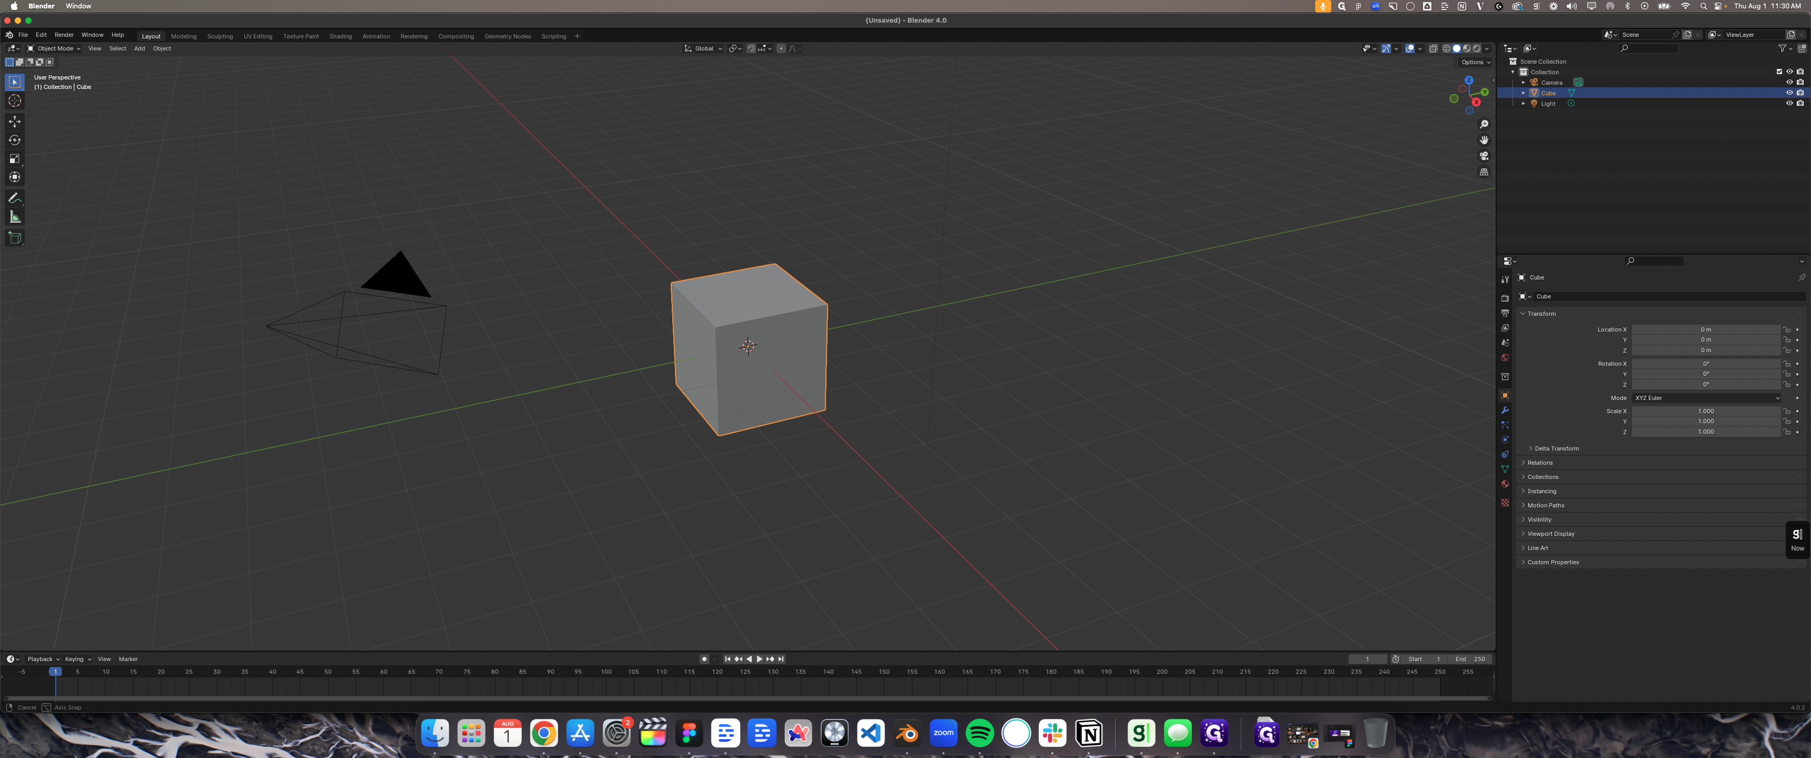Click the Pan view hand icon
This screenshot has width=1811, height=758.
point(1484,140)
